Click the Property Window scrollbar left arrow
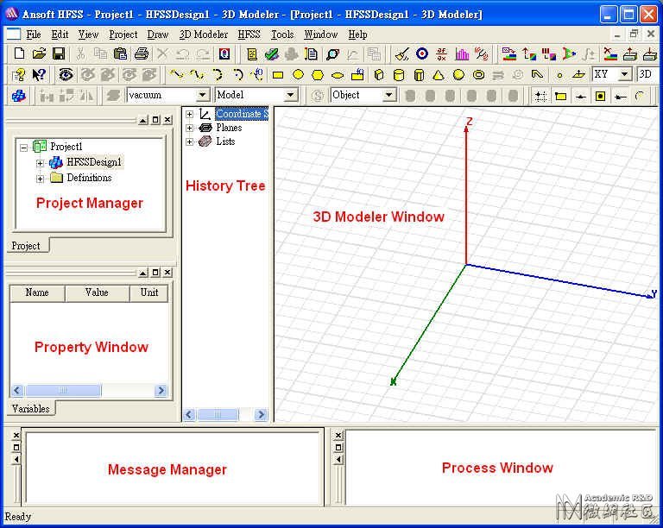 (17, 390)
